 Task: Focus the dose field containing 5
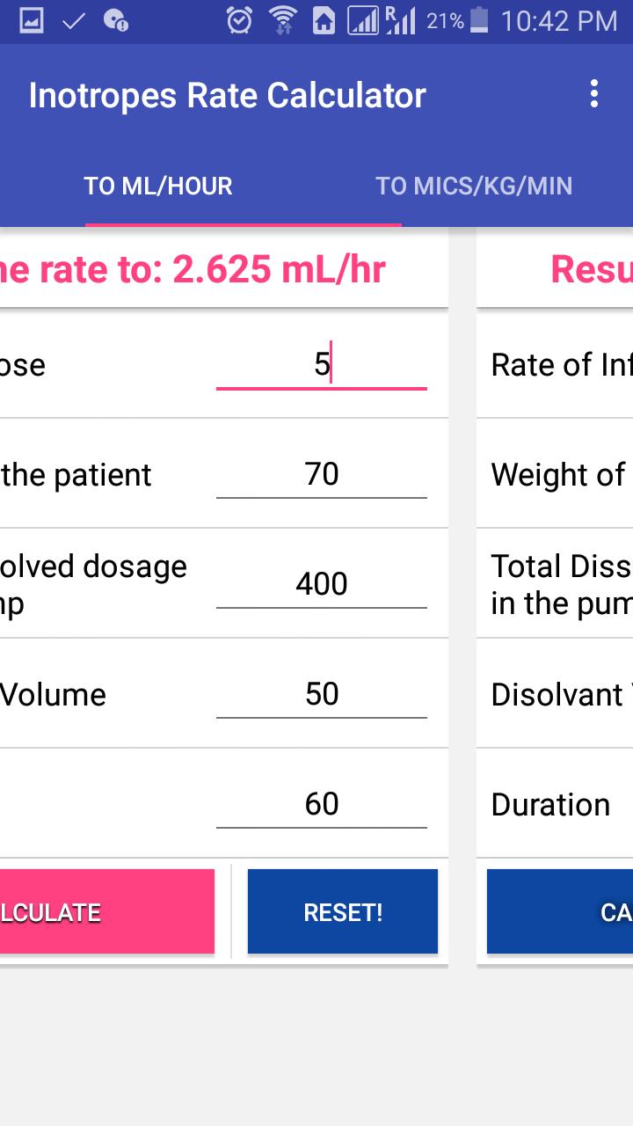pos(322,365)
